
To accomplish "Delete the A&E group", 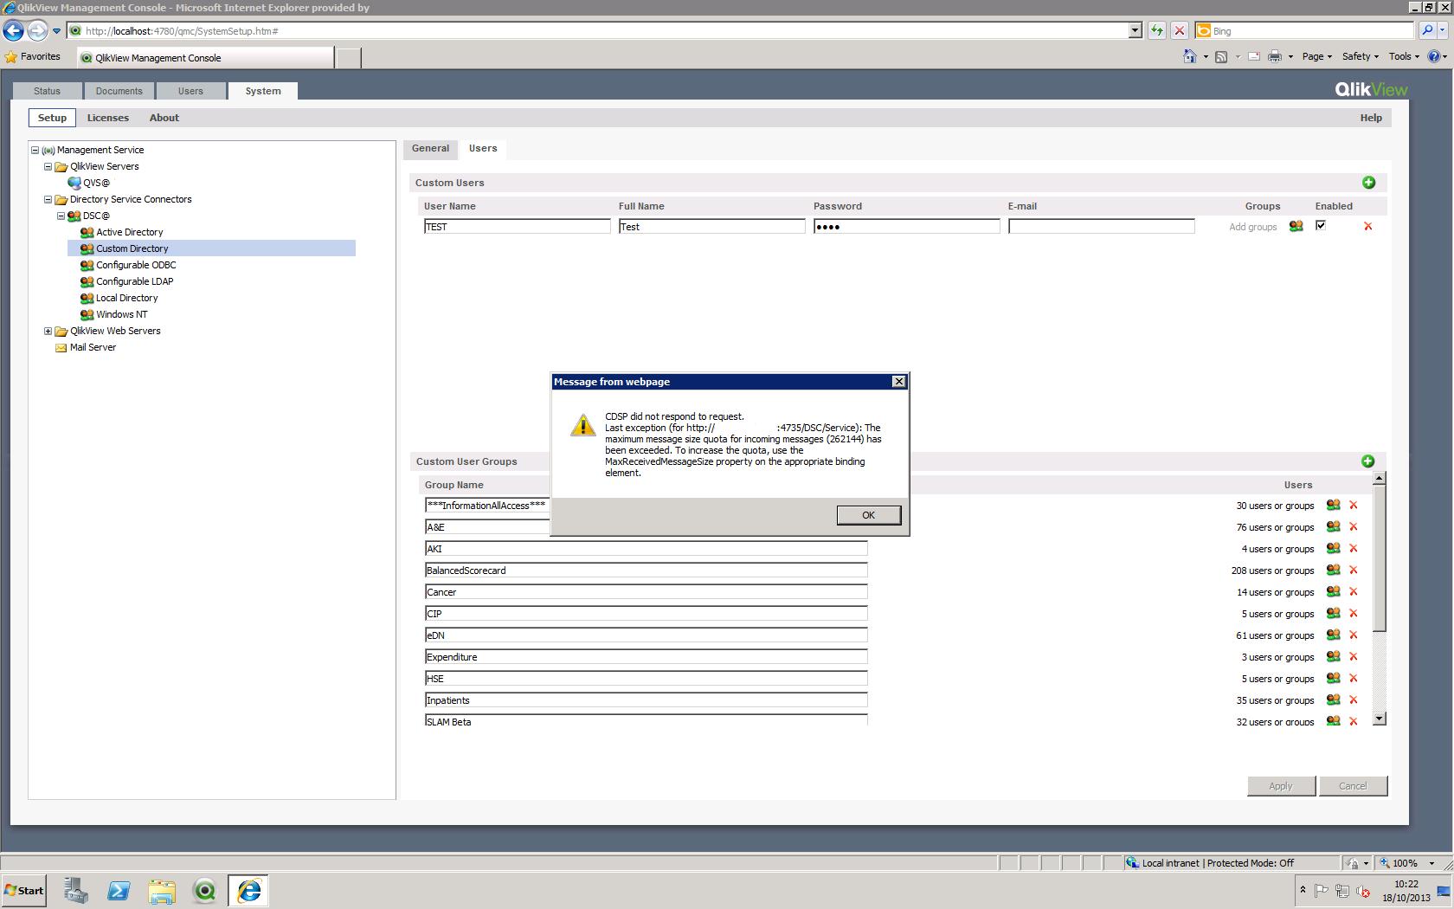I will coord(1354,527).
